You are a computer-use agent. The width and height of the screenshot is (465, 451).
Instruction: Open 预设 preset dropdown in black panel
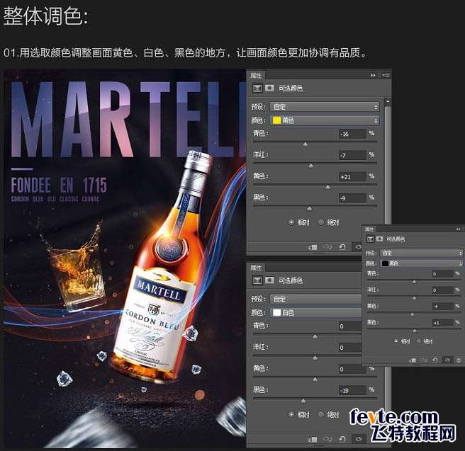[421, 253]
